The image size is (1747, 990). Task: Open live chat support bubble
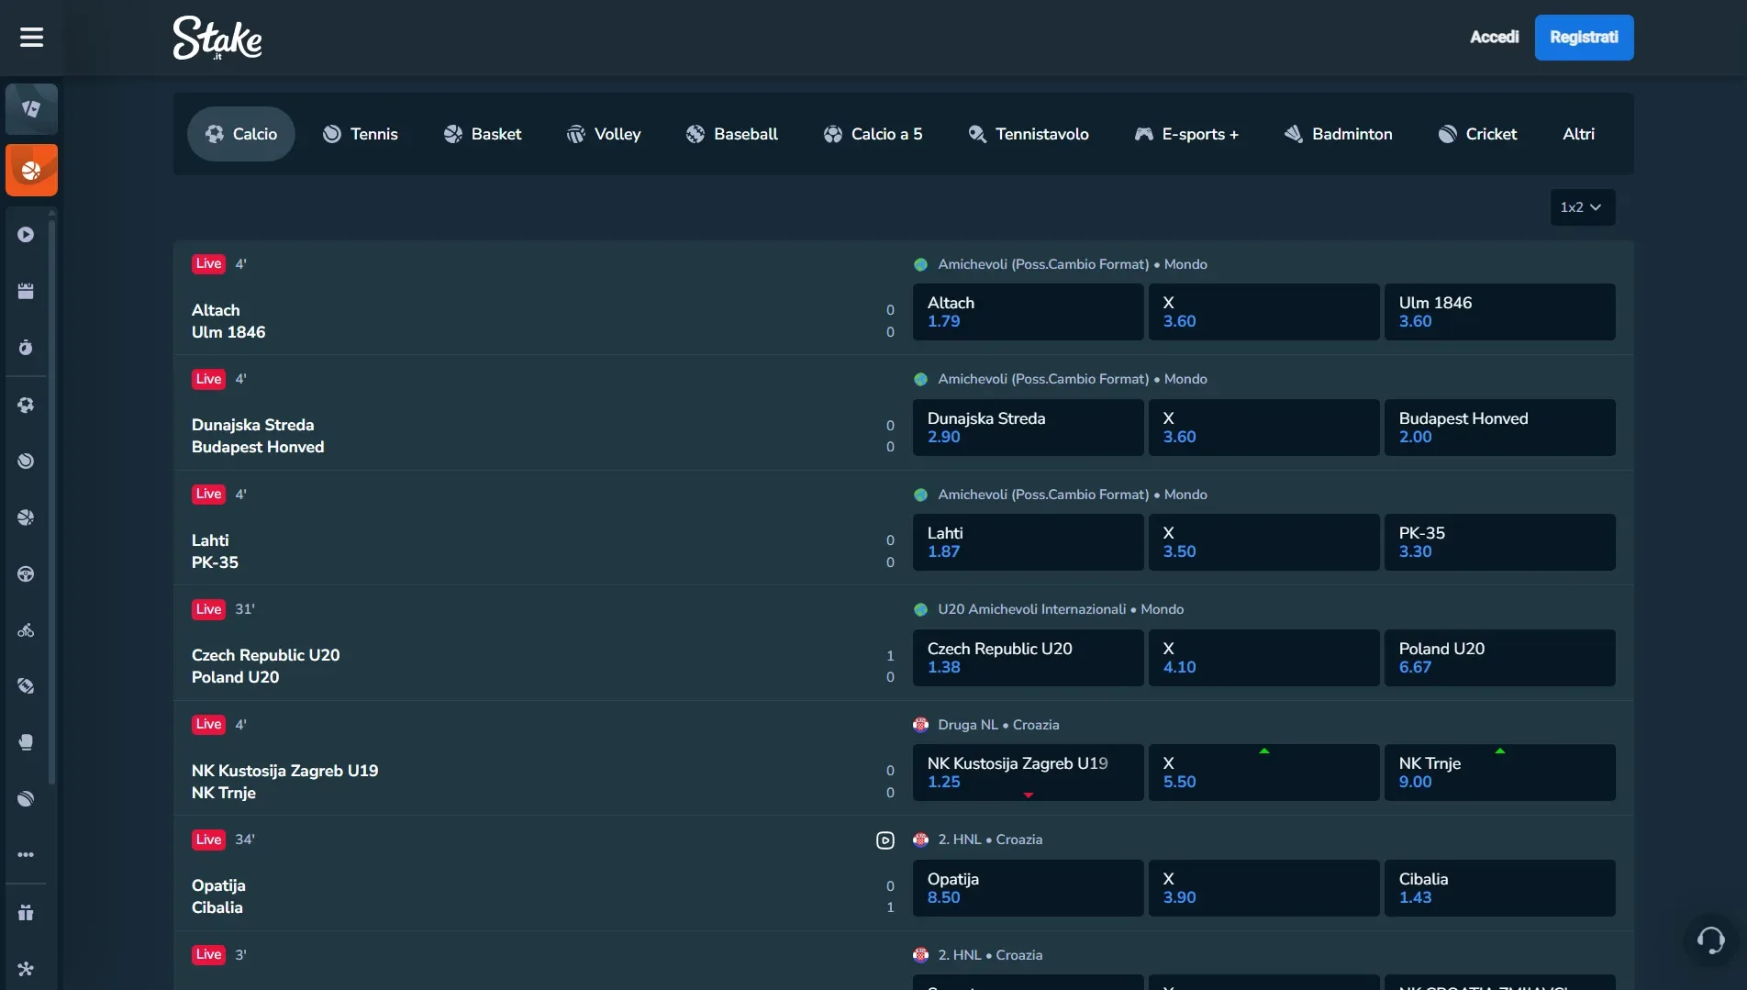point(1709,940)
